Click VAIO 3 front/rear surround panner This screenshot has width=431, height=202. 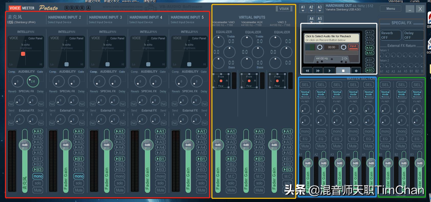(x=277, y=81)
